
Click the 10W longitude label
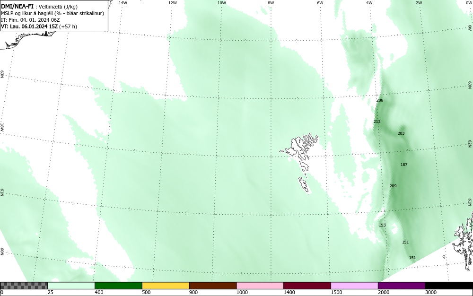coord(222,3)
